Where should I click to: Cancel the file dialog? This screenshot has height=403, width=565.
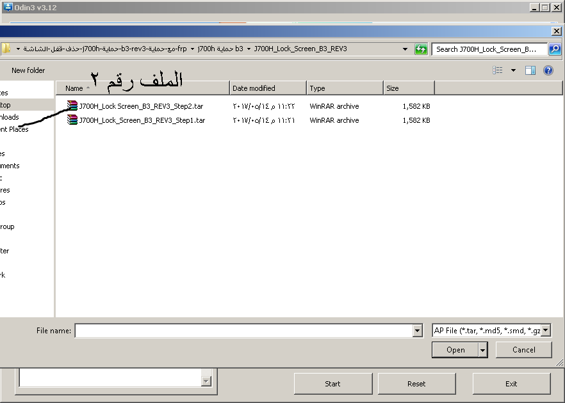523,350
